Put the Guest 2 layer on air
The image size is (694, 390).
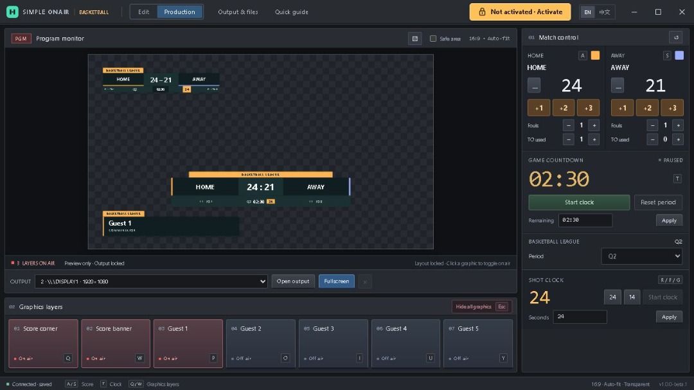(261, 344)
